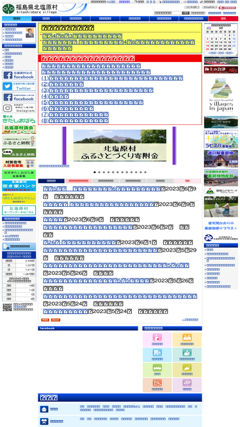The image size is (240, 427).
Task: Open the QR code image in the left sidebar
Action: tap(7, 307)
